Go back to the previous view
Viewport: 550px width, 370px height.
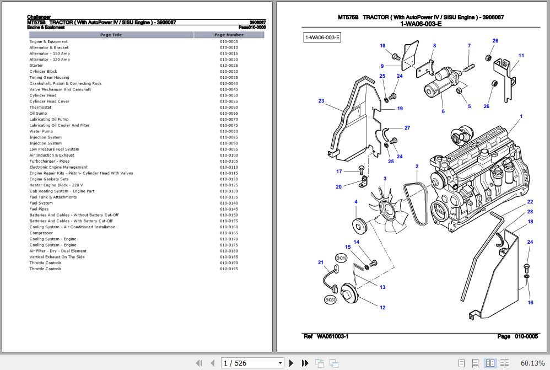click(x=319, y=363)
